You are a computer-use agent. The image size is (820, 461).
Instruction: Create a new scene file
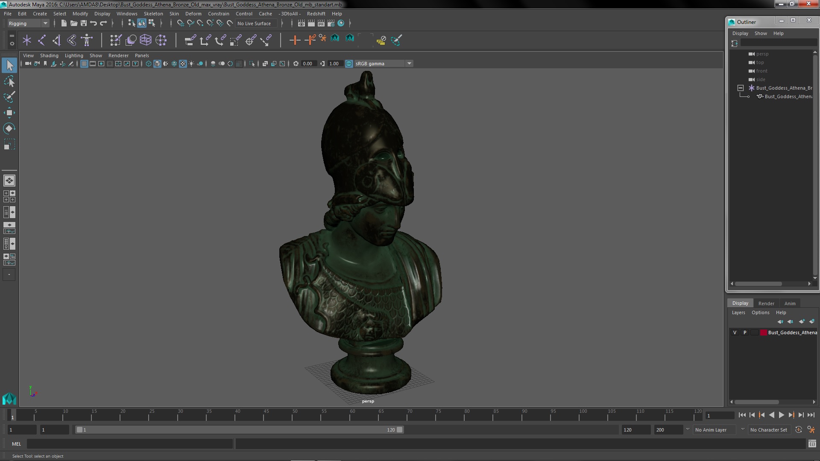[x=64, y=23]
